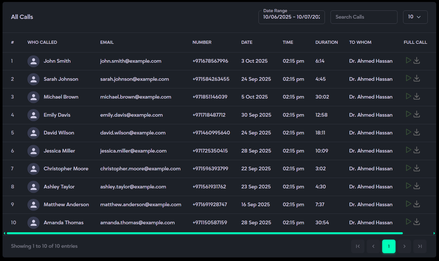The width and height of the screenshot is (439, 261).
Task: Click Sarah Johnson's avatar icon
Action: pyautogui.click(x=33, y=79)
